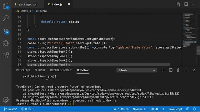Image resolution: width=200 pixels, height=112 pixels.
Task: Click the TypeError message line in terminal
Action: [x=59, y=86]
